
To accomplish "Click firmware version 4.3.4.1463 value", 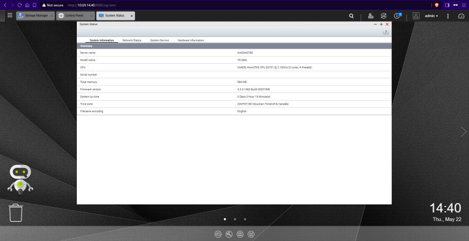I will (x=254, y=89).
